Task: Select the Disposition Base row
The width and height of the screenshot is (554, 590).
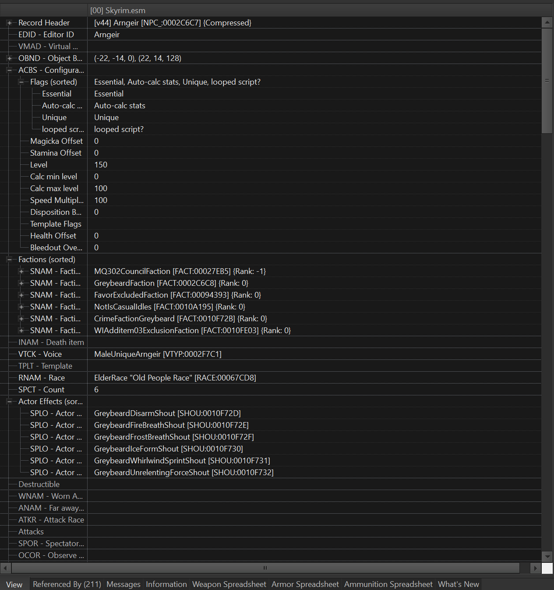Action: [x=271, y=212]
